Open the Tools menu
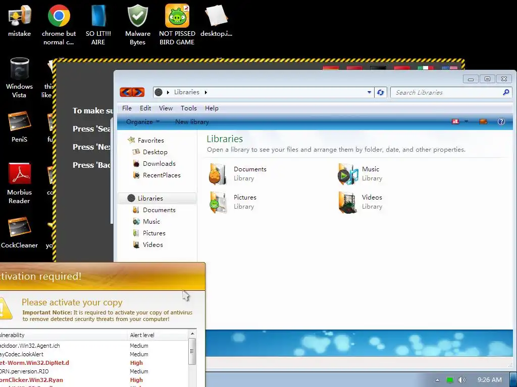This screenshot has width=517, height=387. (x=189, y=108)
